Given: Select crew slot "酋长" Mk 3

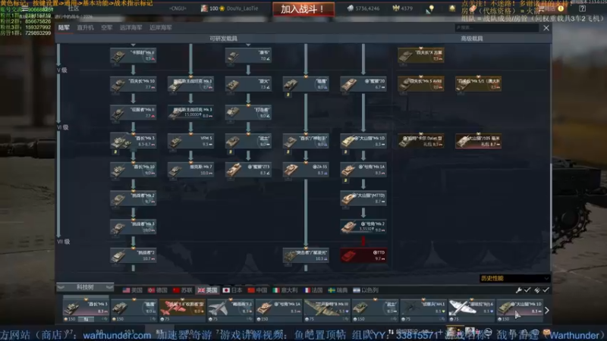Looking at the screenshot, I should [x=86, y=310].
